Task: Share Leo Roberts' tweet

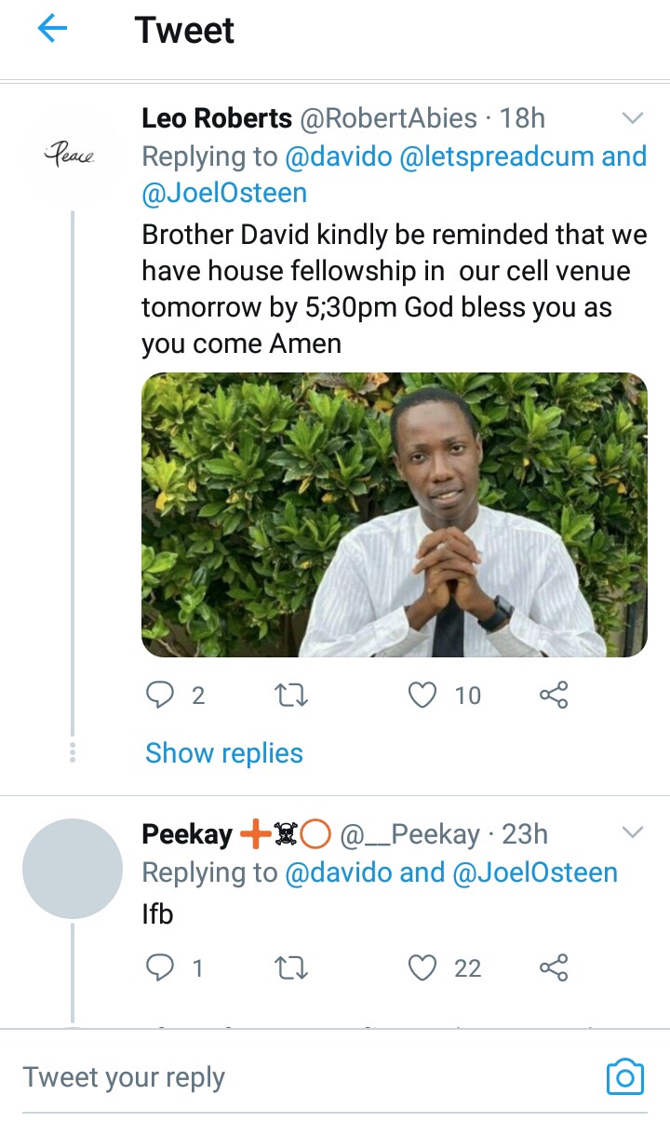Action: click(x=554, y=695)
